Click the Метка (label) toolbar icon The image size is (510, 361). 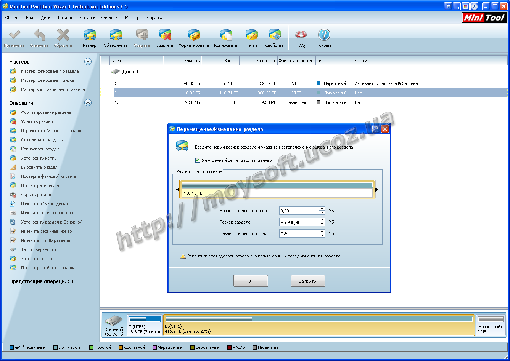pos(251,35)
